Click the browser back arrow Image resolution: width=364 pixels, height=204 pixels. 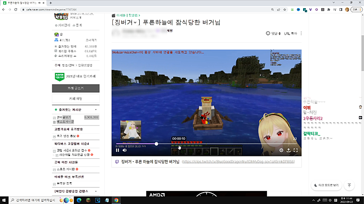tap(4, 10)
